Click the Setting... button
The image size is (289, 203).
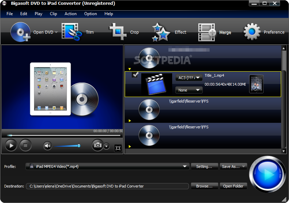204,167
